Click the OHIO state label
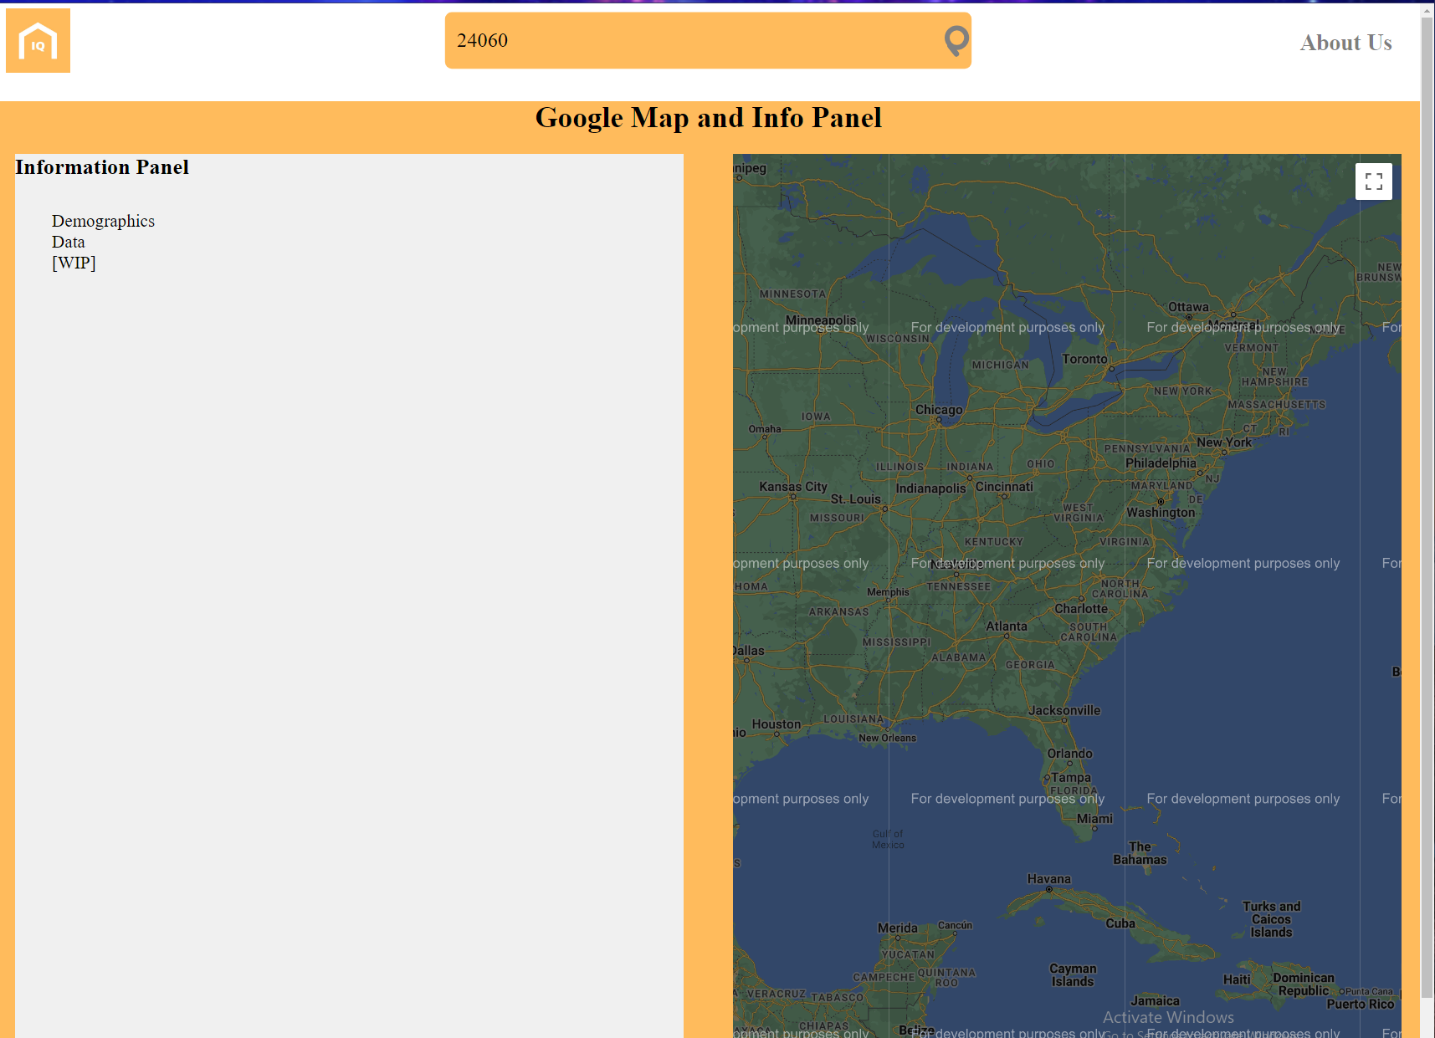The image size is (1435, 1038). (1041, 464)
